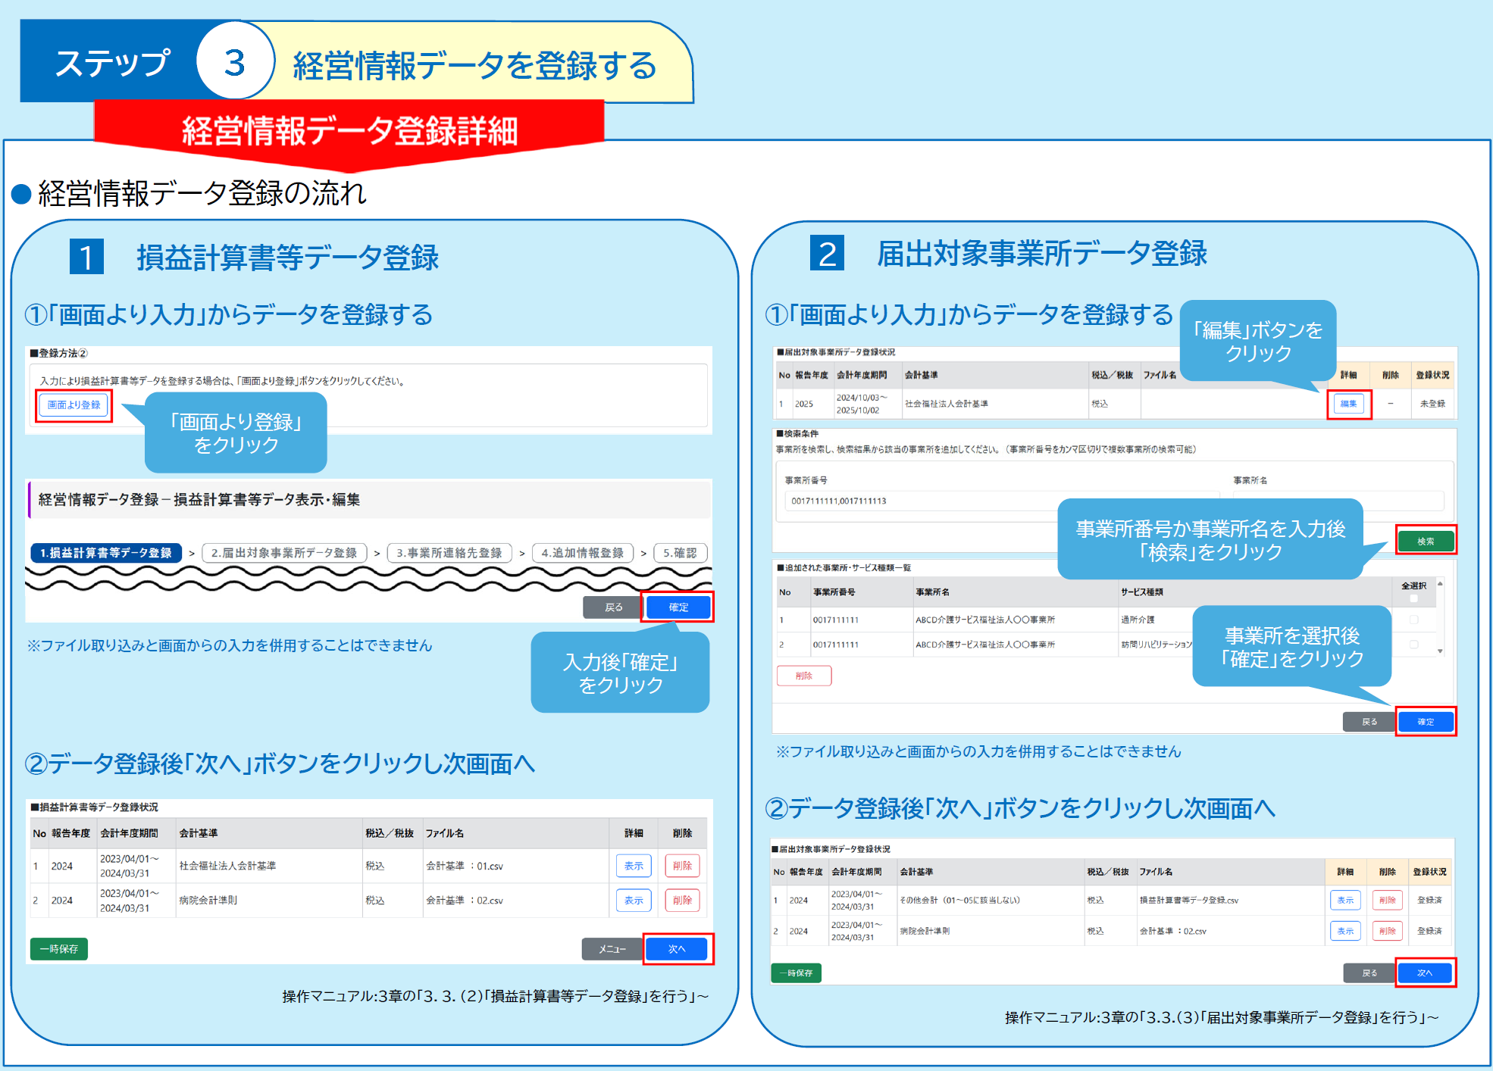Click 表示 for 損益計算書等データ登録.csv row
This screenshot has width=1493, height=1071.
[1345, 900]
